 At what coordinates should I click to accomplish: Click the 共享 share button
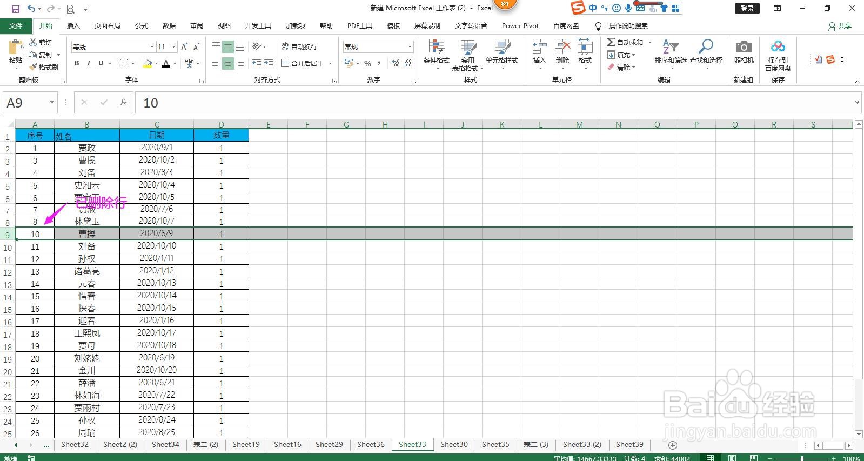(x=840, y=25)
